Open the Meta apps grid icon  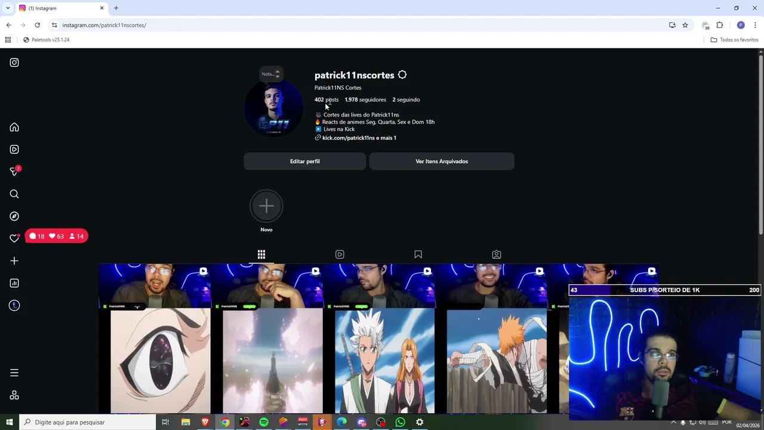(14, 395)
